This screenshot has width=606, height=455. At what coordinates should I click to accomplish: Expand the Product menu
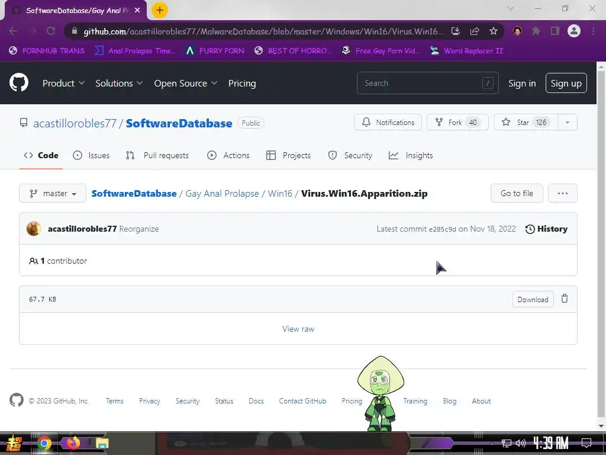(63, 83)
